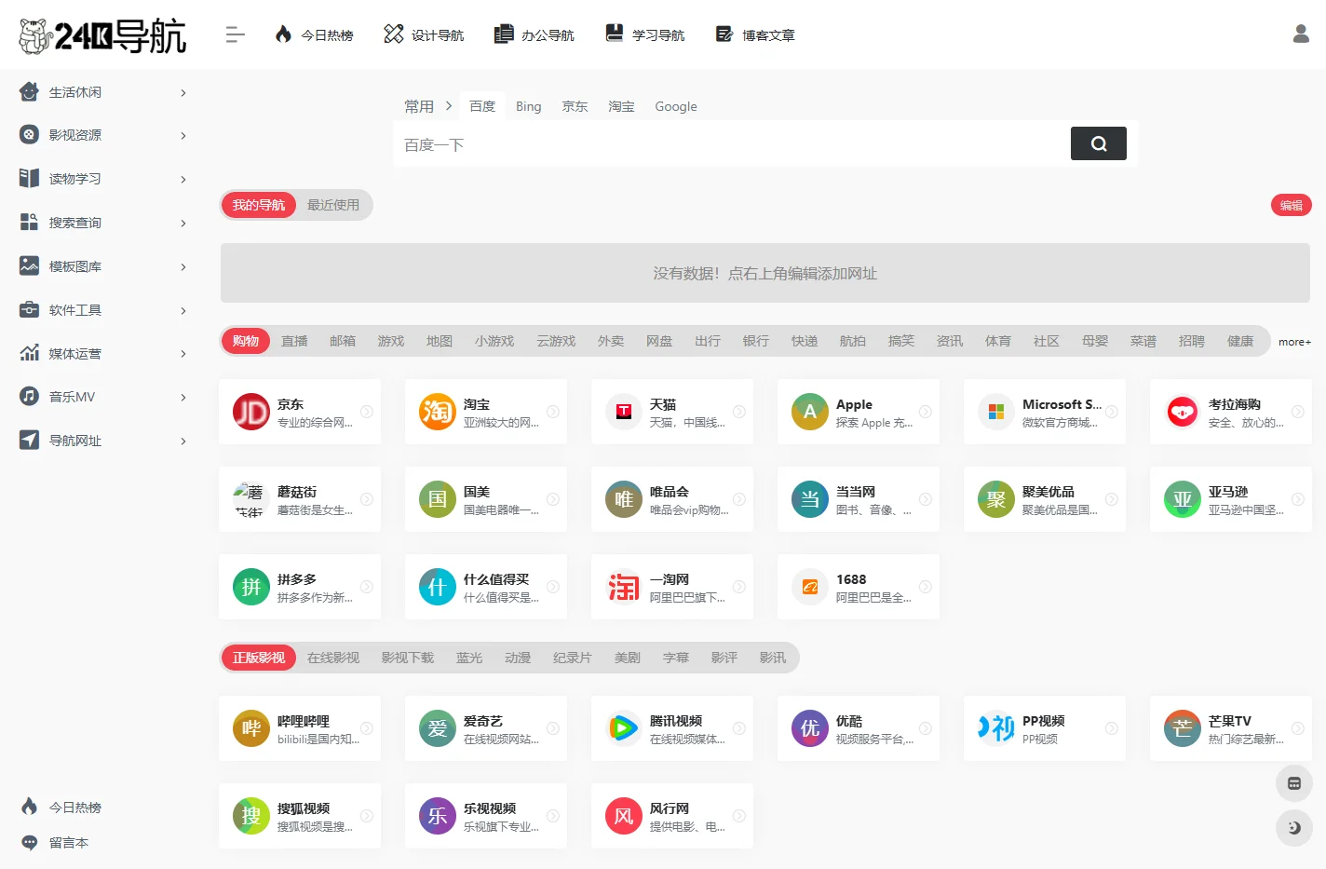
Task: Open the 考拉海购 icon
Action: tap(1182, 412)
